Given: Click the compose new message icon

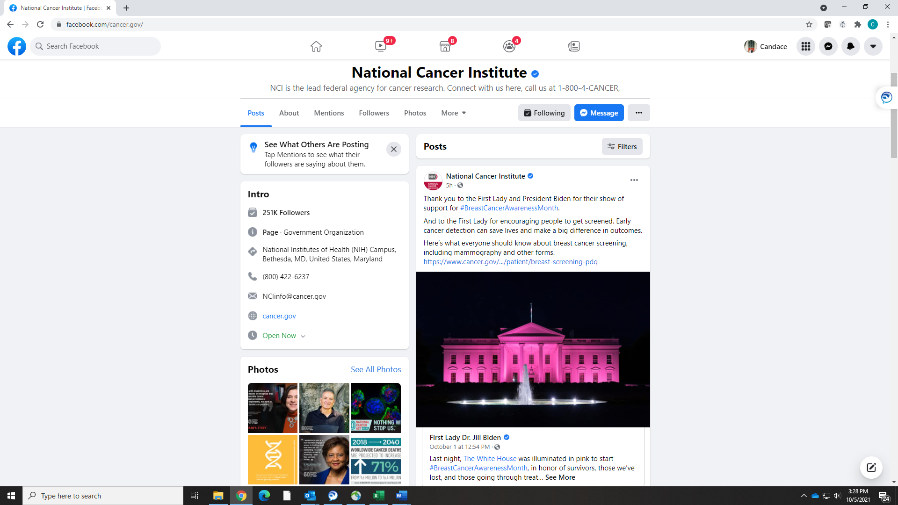Looking at the screenshot, I should point(871,468).
